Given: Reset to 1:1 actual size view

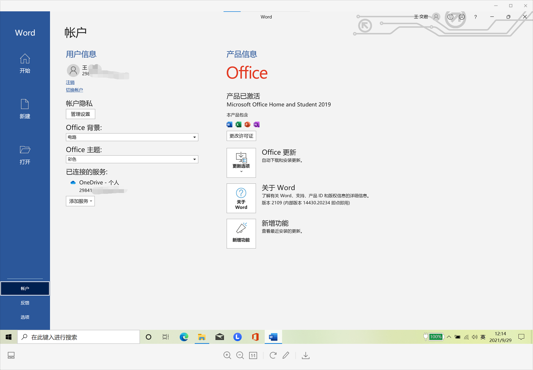Looking at the screenshot, I should (x=253, y=355).
